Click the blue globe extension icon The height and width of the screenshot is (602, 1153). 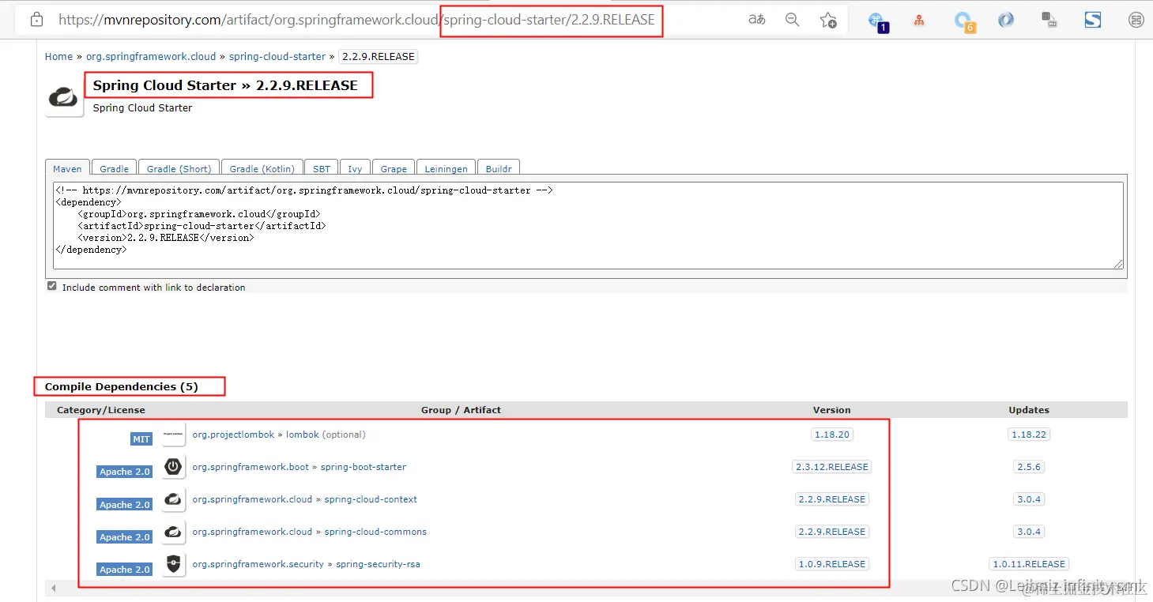[1006, 20]
